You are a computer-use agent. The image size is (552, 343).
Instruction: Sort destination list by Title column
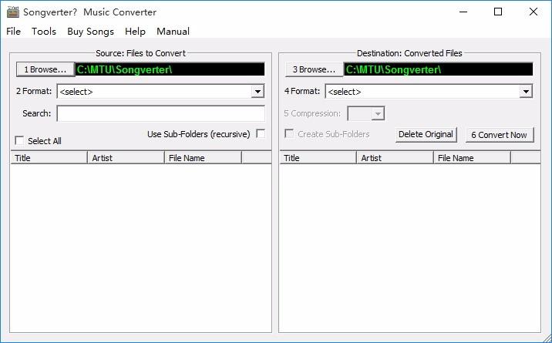[x=318, y=157]
